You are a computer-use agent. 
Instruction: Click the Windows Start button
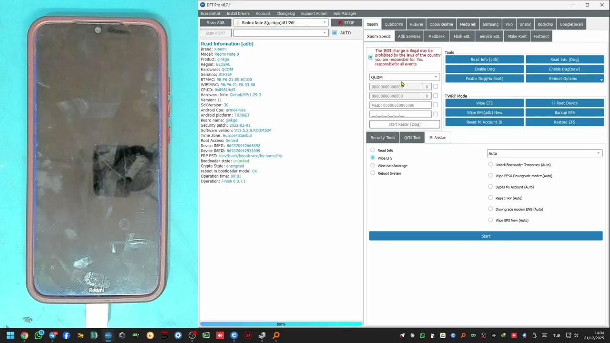[10, 335]
